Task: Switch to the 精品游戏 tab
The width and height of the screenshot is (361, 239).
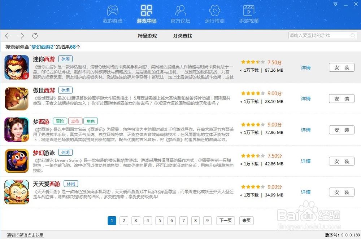Action: click(147, 36)
